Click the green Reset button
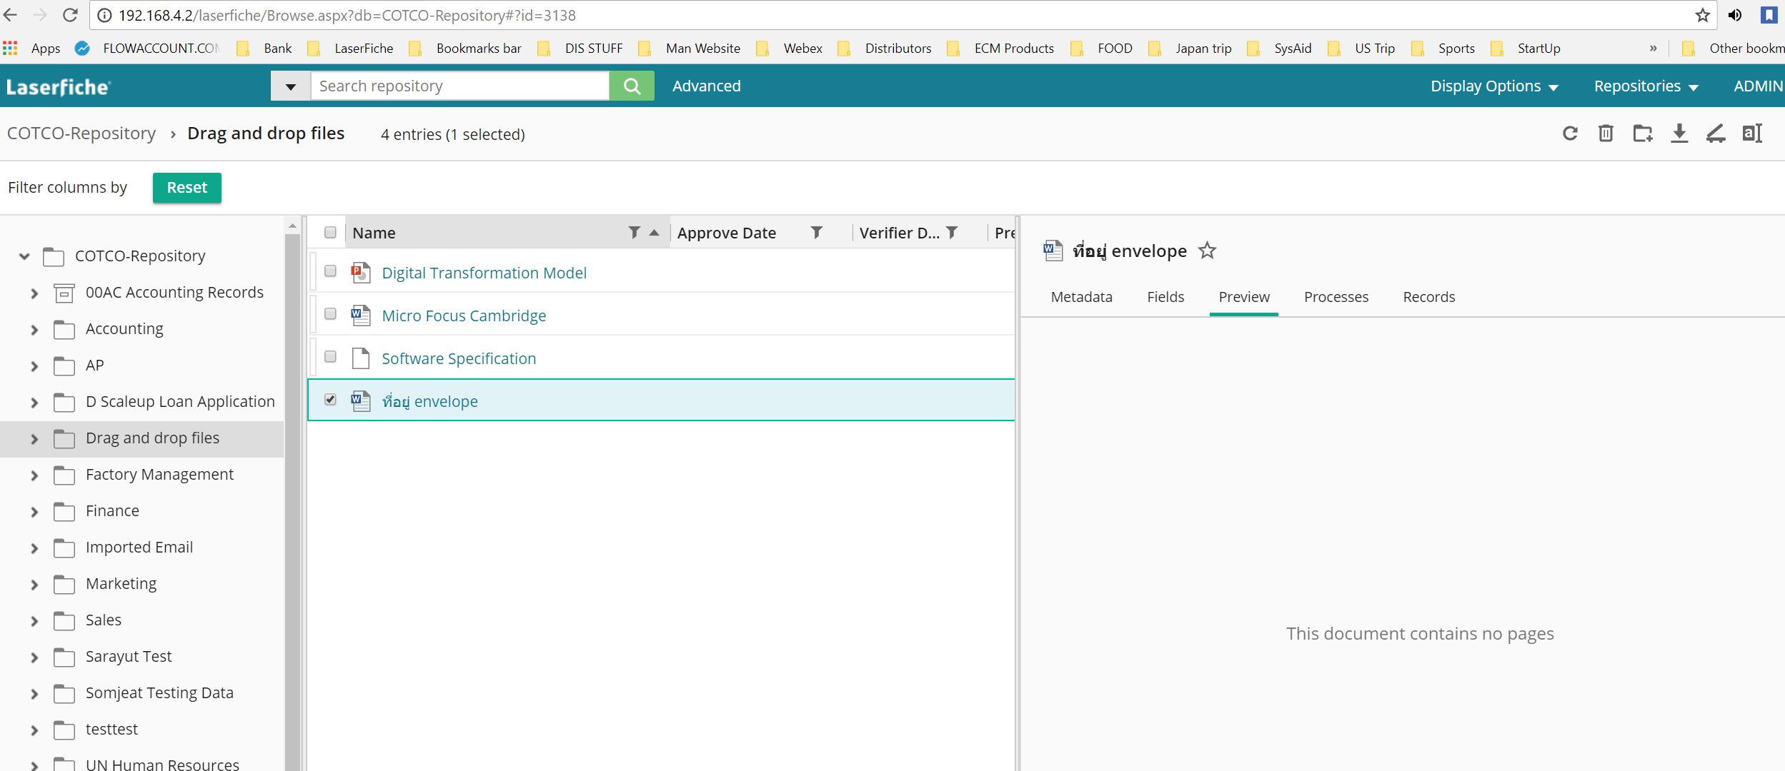Screen dimensions: 1785x771 tap(187, 188)
